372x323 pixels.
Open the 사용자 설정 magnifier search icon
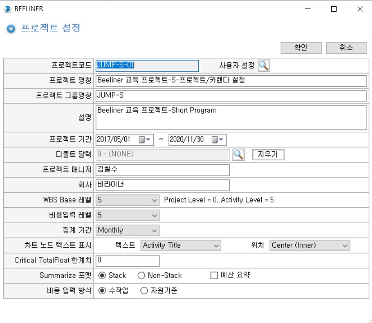click(x=264, y=65)
